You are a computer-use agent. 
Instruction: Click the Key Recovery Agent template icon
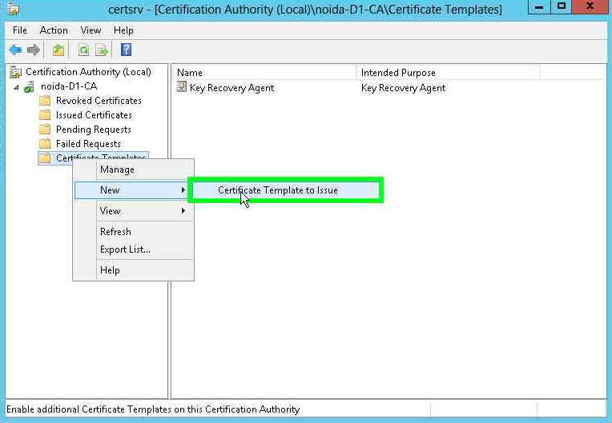[x=181, y=87]
